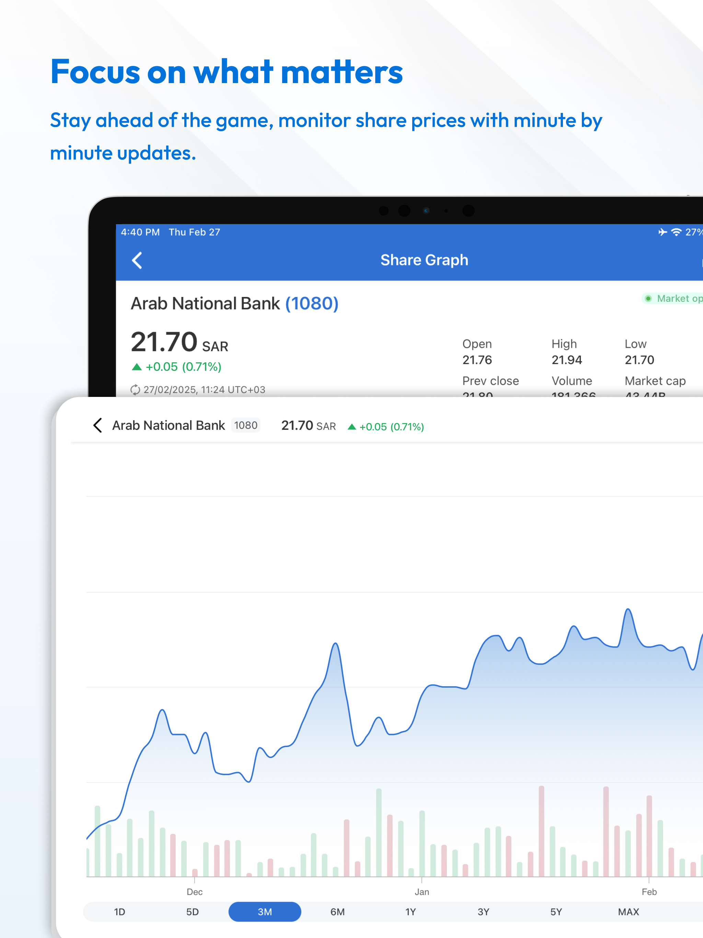
Task: Tap the 4:40 PM clock in status bar
Action: pos(140,232)
